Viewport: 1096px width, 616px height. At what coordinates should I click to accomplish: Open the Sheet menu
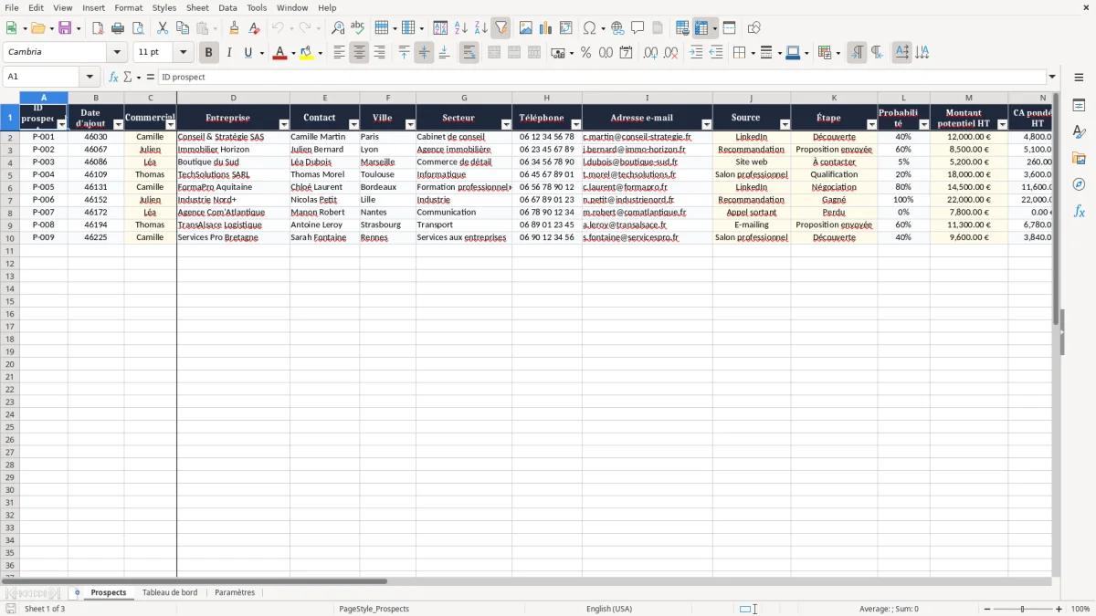point(197,7)
